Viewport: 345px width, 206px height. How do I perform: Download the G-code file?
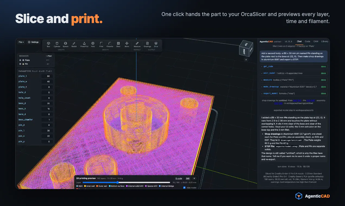178,178
